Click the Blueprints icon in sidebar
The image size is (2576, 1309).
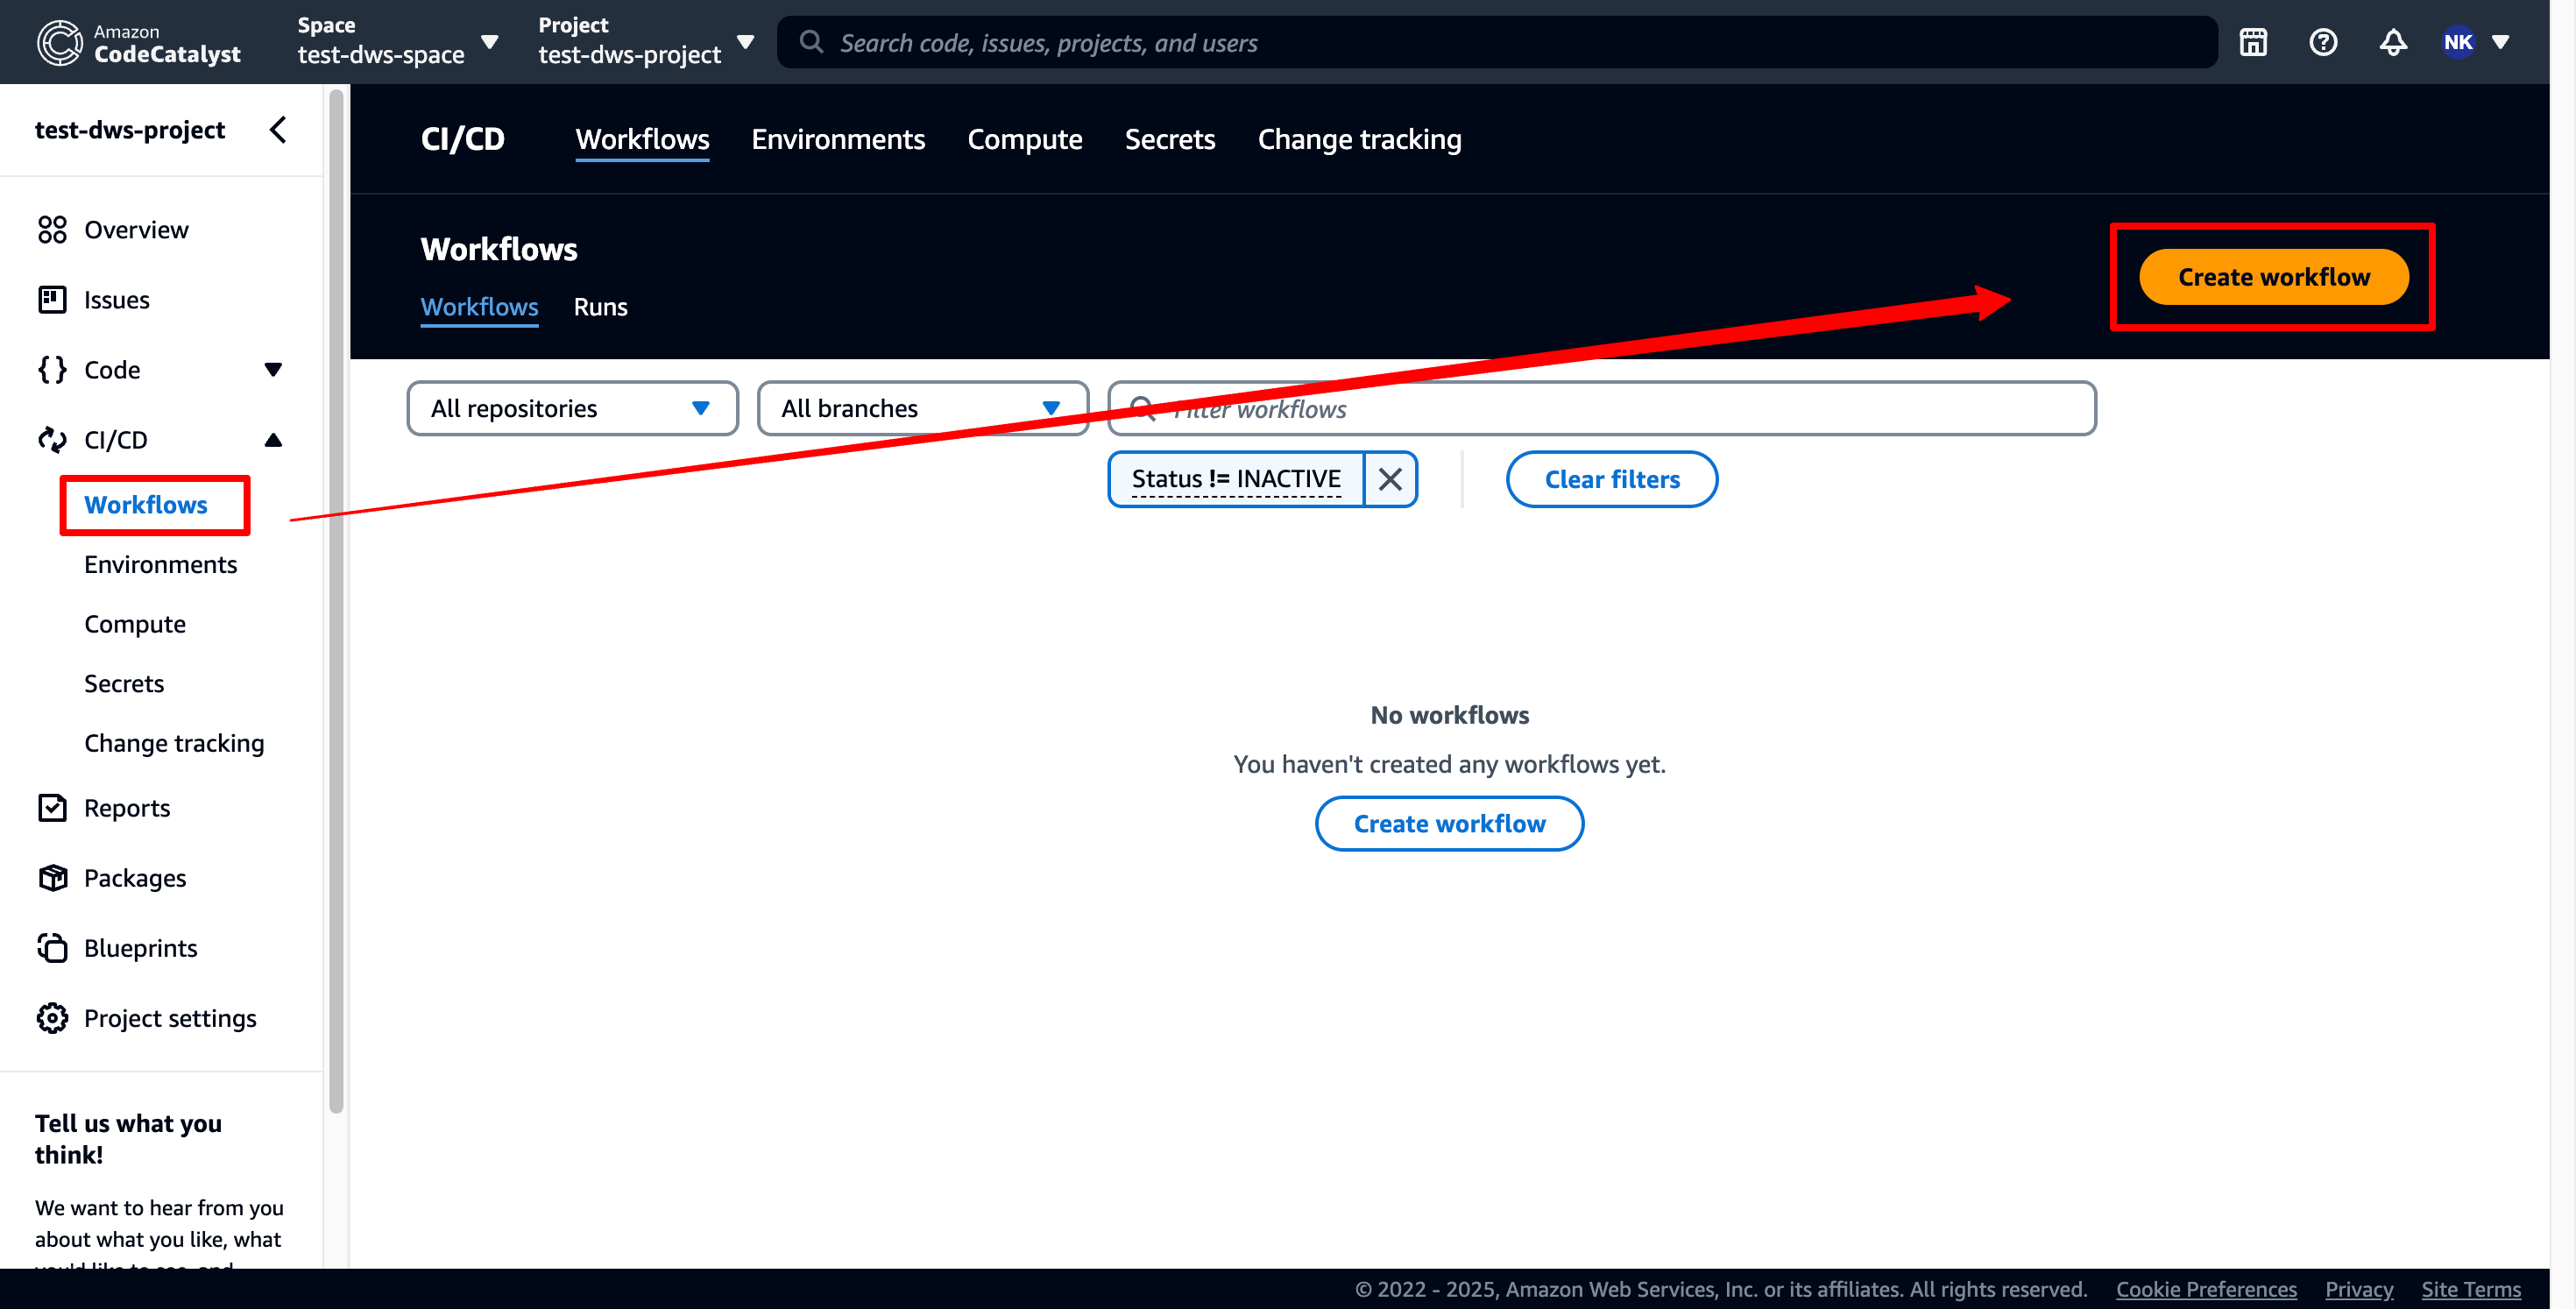click(x=52, y=948)
